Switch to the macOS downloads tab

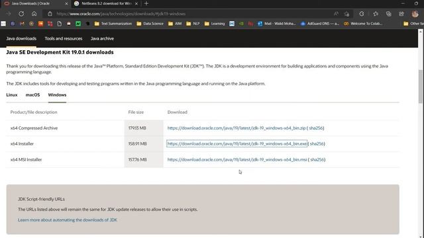pos(32,95)
